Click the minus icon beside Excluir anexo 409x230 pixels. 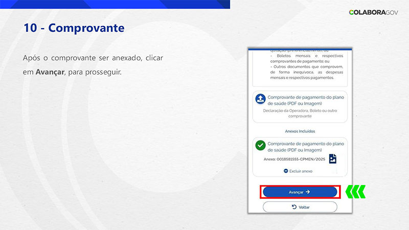[x=286, y=171]
